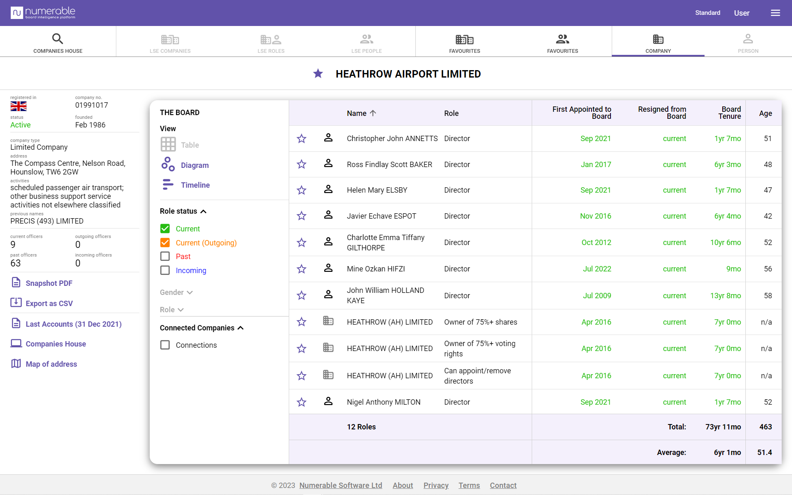The width and height of the screenshot is (792, 495).
Task: Unfavourite Heathrow Airport Limited via the filled star
Action: point(318,73)
